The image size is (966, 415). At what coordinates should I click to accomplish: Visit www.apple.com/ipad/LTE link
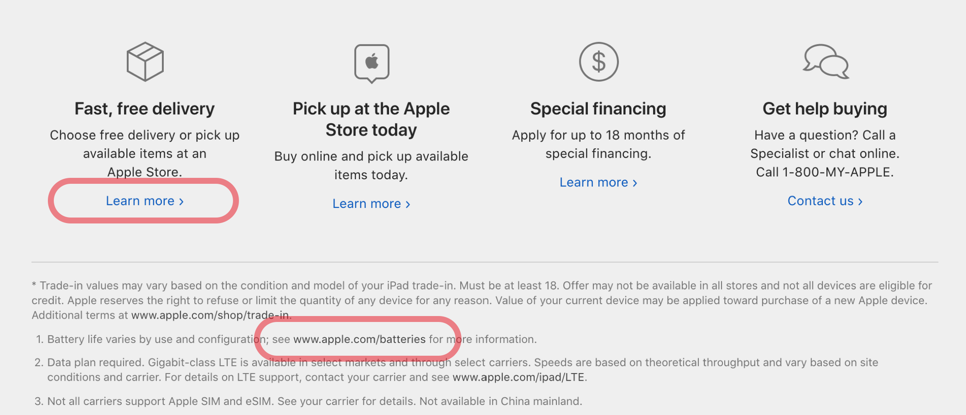click(x=519, y=377)
